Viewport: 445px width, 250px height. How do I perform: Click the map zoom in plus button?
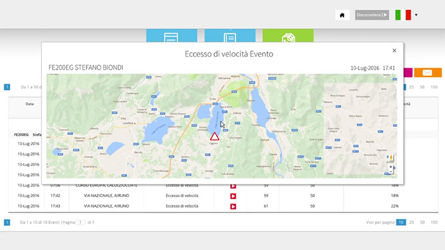pyautogui.click(x=391, y=167)
